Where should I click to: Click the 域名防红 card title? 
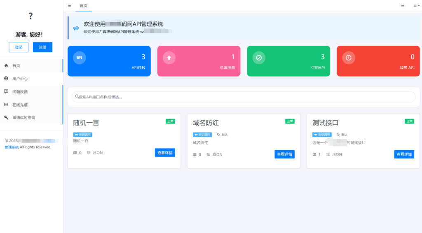tap(206, 123)
